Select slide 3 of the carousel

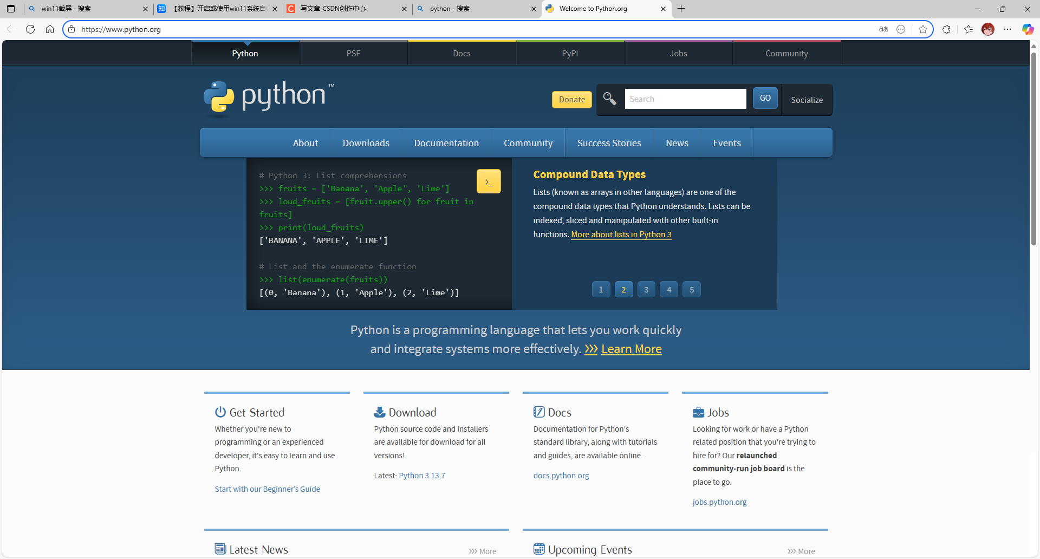[x=646, y=289]
